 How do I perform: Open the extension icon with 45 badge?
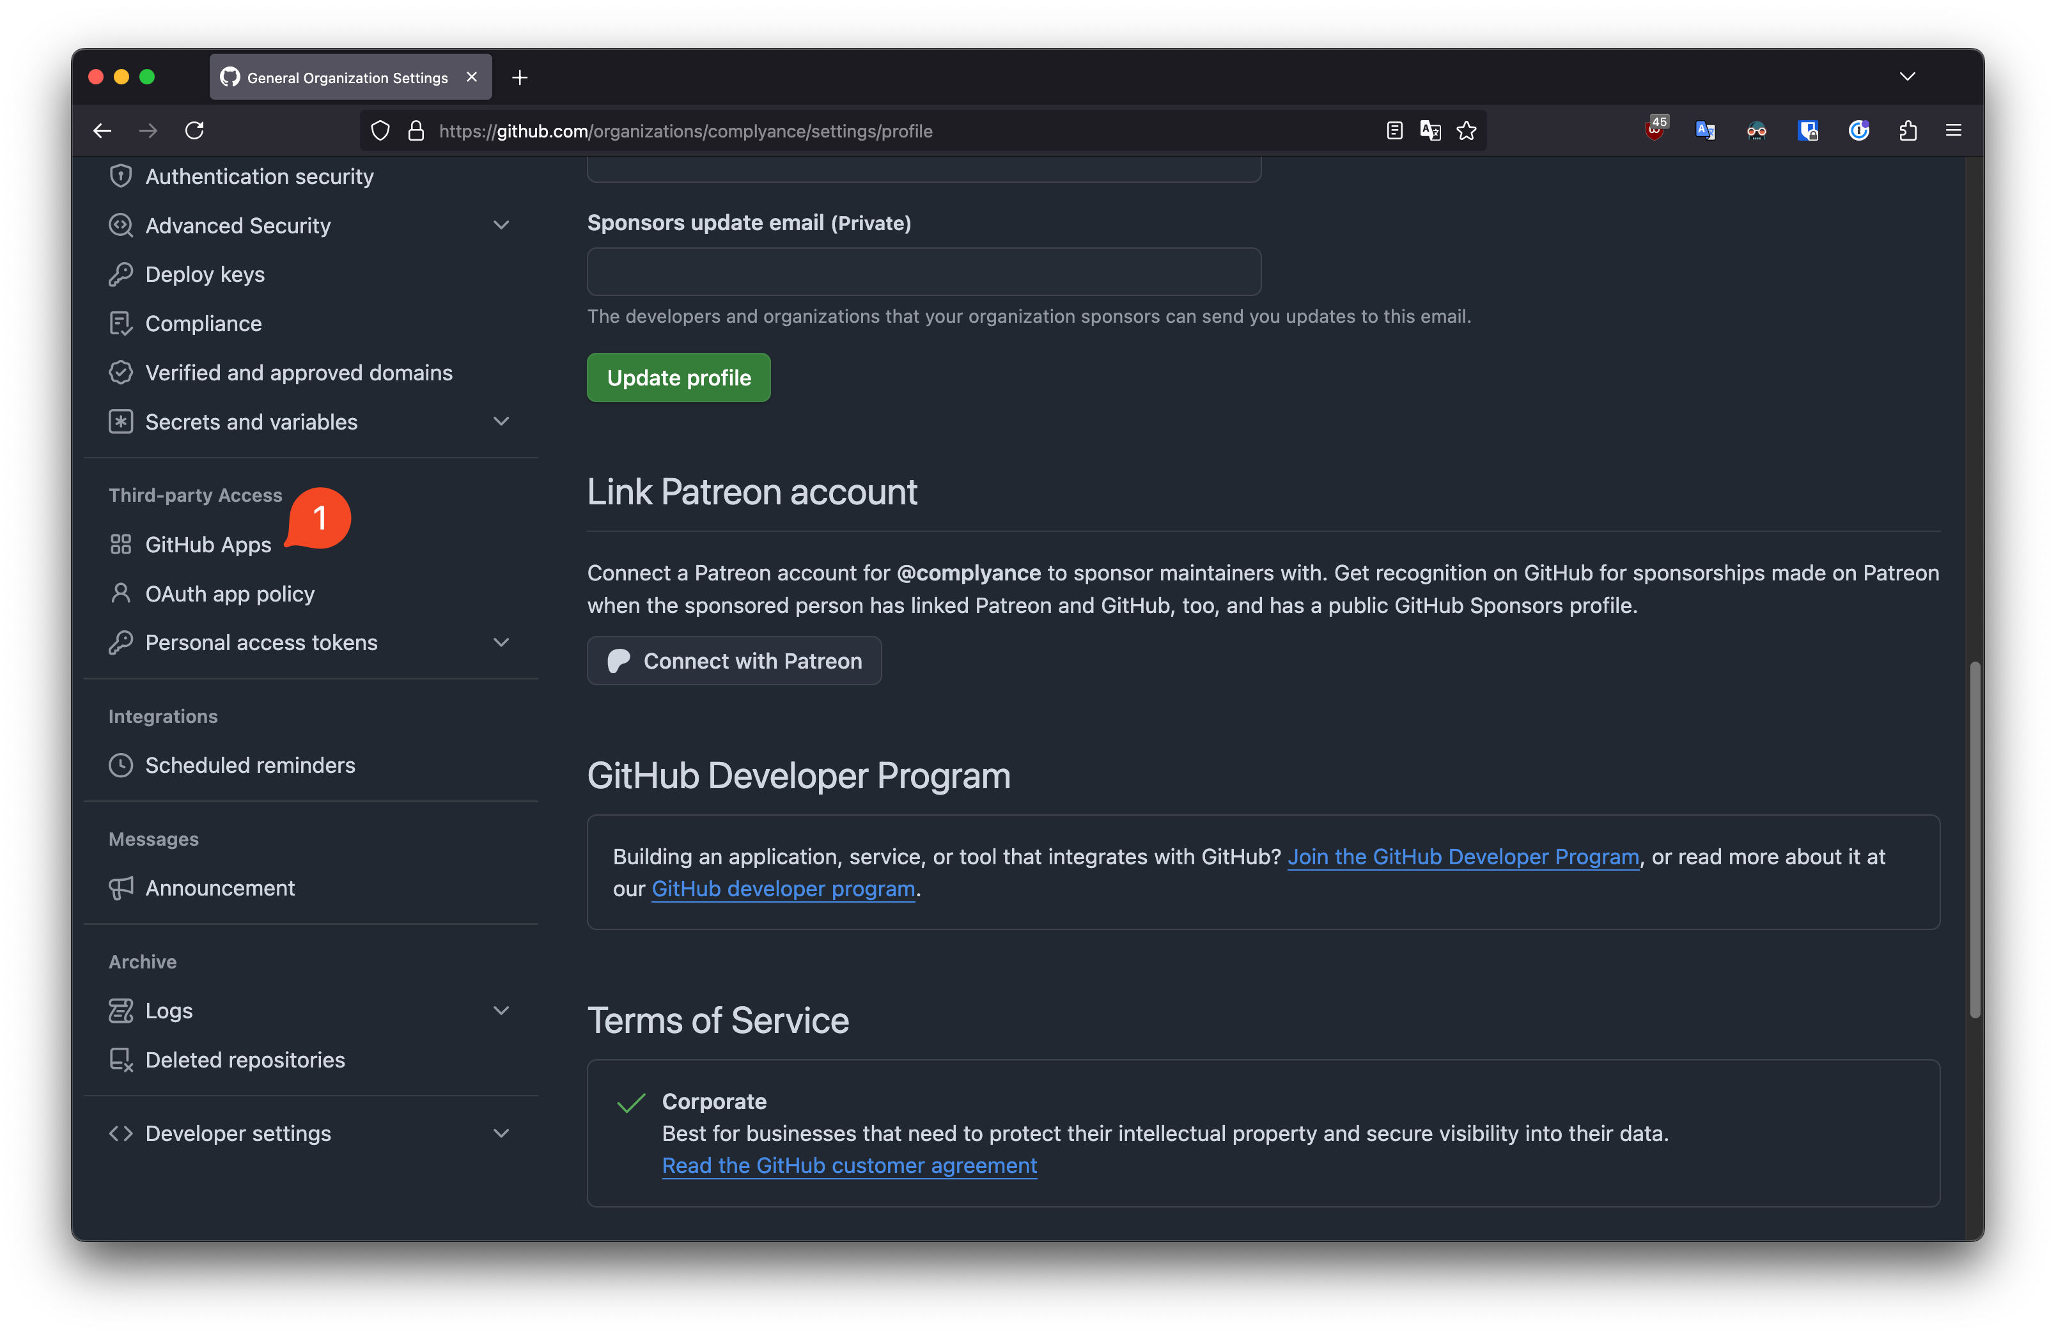point(1656,128)
